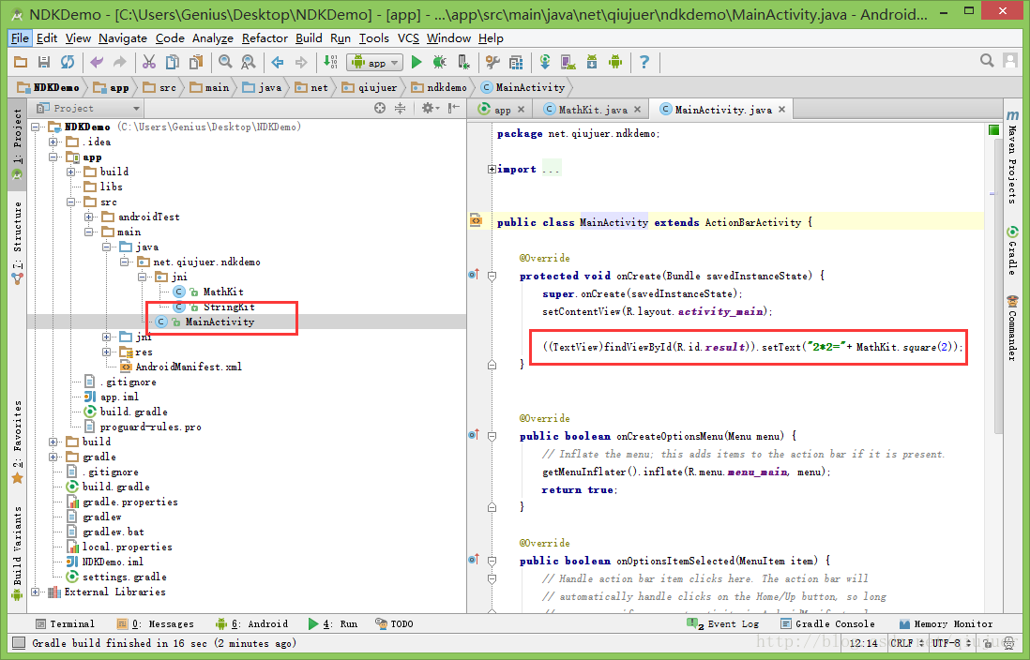Image resolution: width=1030 pixels, height=660 pixels.
Task: Open the Event Log panel
Action: (x=722, y=623)
